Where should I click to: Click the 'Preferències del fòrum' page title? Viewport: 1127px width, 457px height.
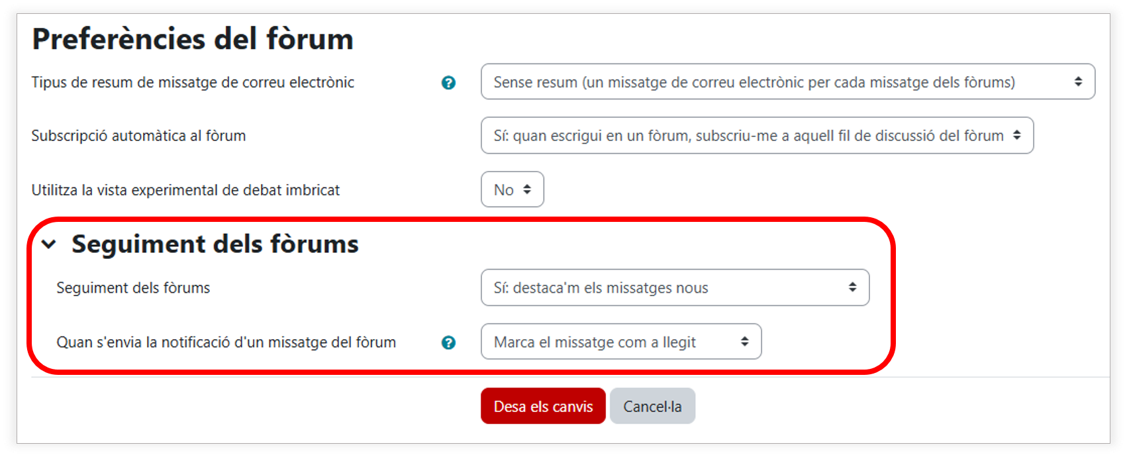[193, 39]
